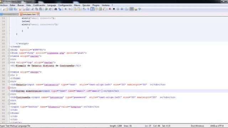Click 'Ln : 37' in status bar
Screen dimensions: 228x128
(148, 126)
